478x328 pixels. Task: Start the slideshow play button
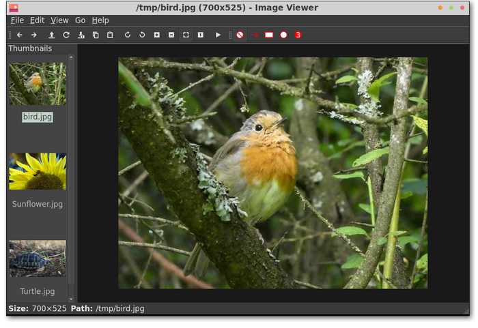pos(218,35)
